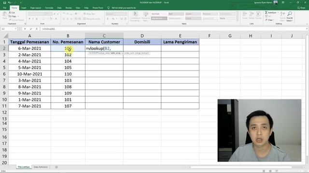Click the user account profile picture
309x173 pixels.
[276, 2]
